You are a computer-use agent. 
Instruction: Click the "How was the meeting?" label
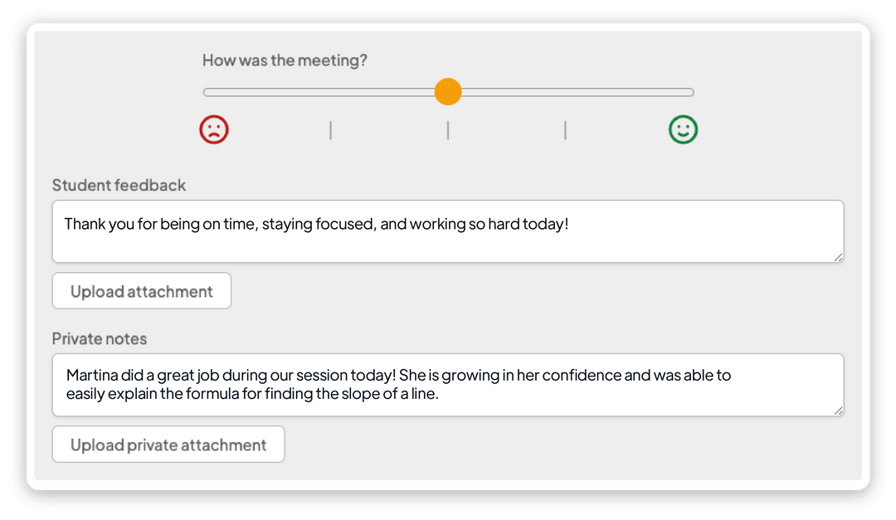click(x=285, y=61)
